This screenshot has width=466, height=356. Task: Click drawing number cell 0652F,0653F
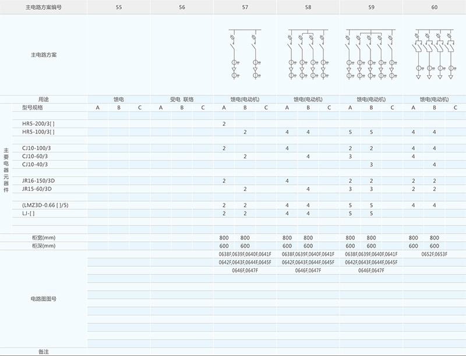[x=433, y=255]
